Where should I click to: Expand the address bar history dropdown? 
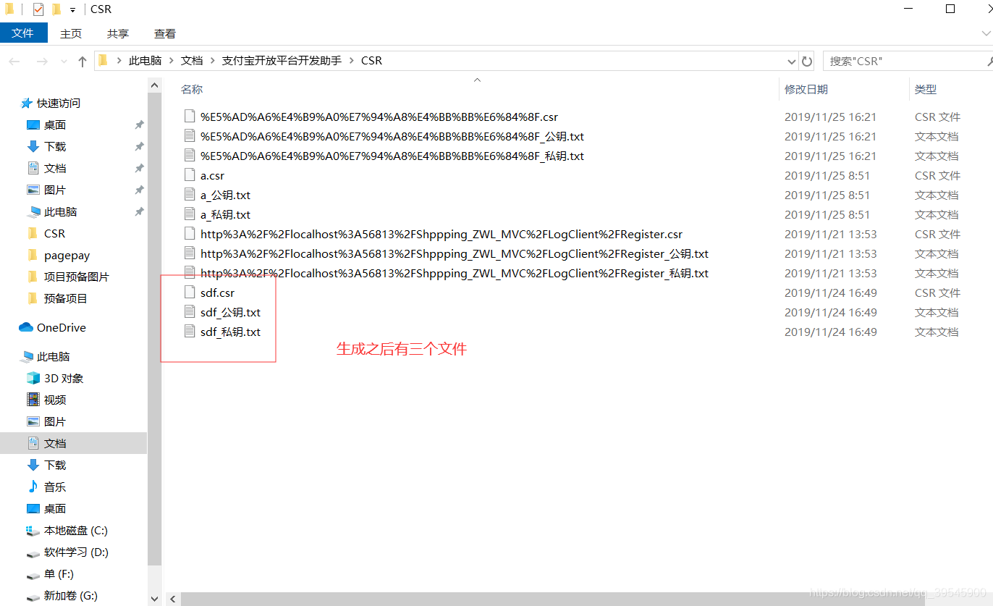(790, 62)
